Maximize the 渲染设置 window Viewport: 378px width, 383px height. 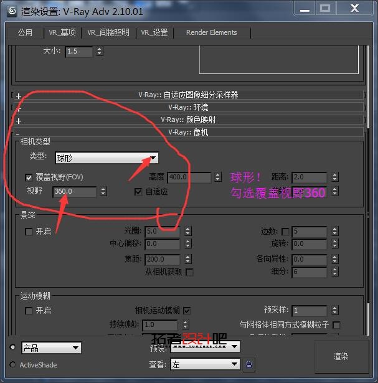click(x=325, y=9)
